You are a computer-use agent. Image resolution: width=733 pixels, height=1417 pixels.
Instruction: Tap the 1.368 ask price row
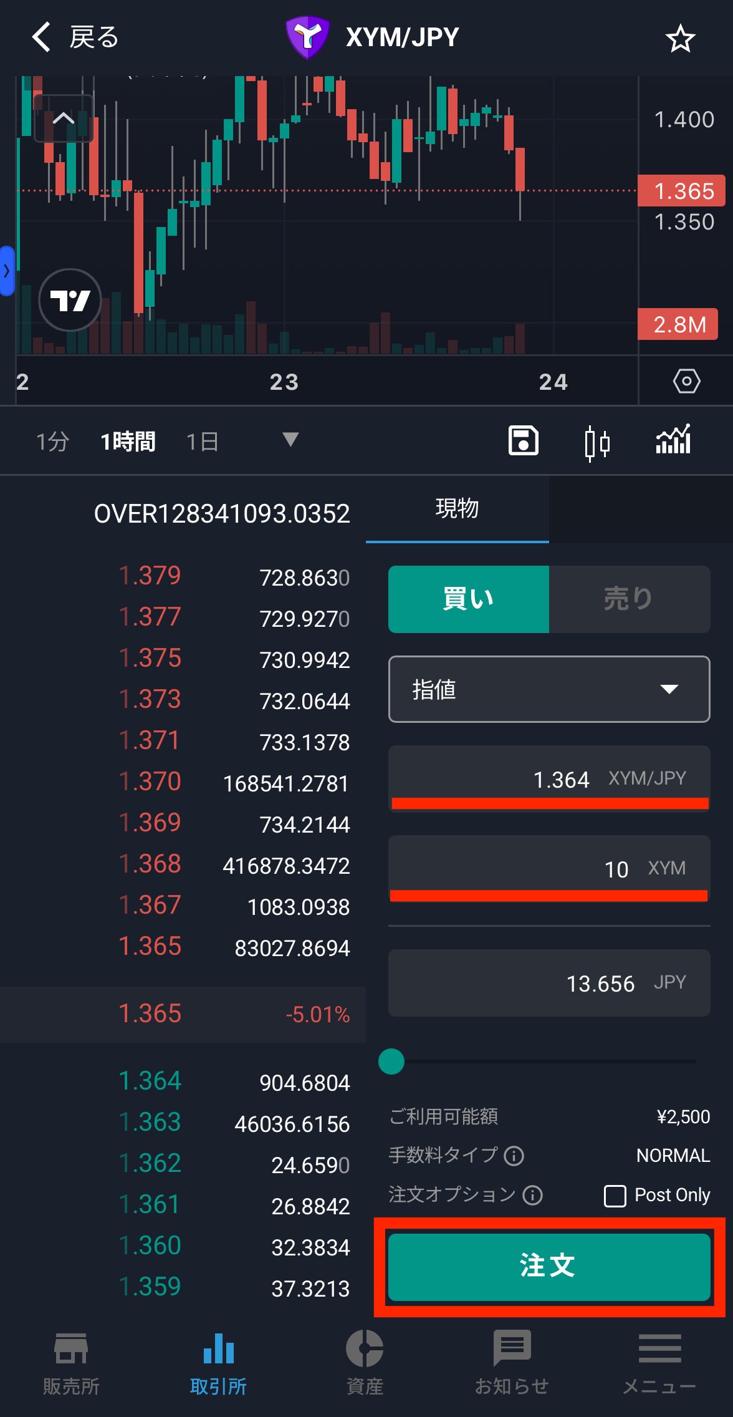pyautogui.click(x=183, y=864)
